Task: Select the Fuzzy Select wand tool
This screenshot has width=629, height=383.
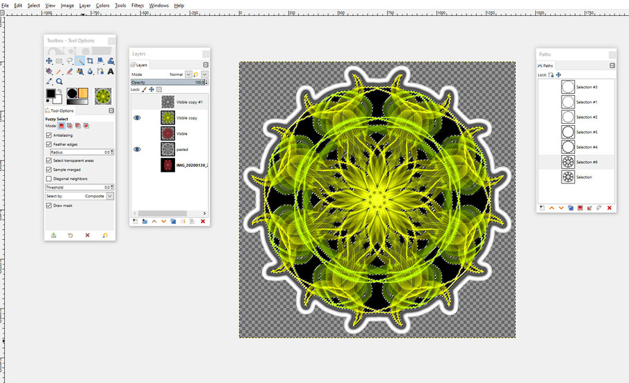Action: click(x=80, y=61)
